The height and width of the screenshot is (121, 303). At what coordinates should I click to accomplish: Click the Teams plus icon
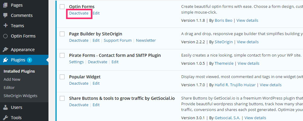coord(5,26)
